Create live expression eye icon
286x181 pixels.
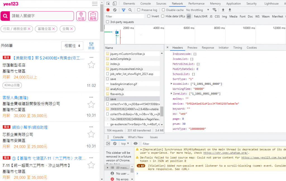(135, 143)
